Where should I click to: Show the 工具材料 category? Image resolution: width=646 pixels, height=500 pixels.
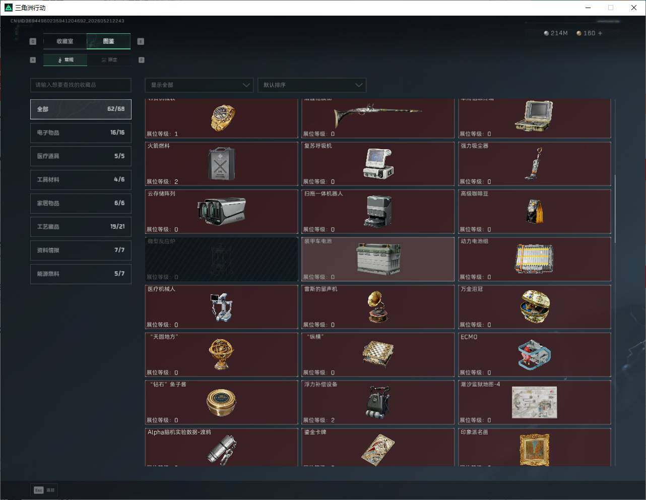click(x=81, y=179)
